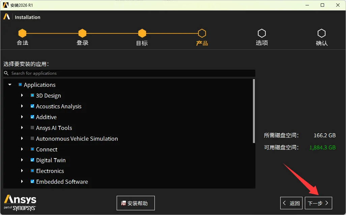
Task: Select the 产品 step label
Action: click(202, 43)
